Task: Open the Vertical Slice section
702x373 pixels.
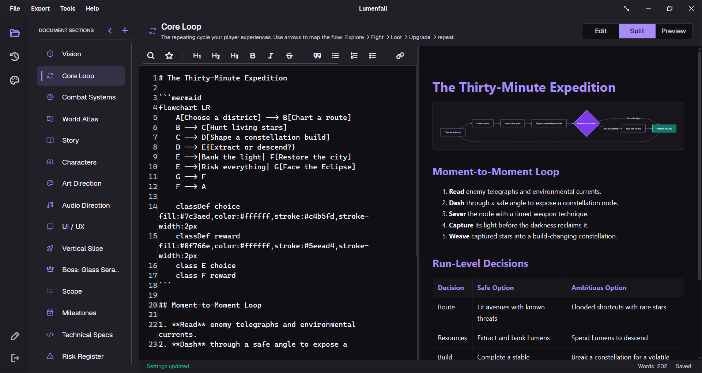Action: click(x=81, y=249)
